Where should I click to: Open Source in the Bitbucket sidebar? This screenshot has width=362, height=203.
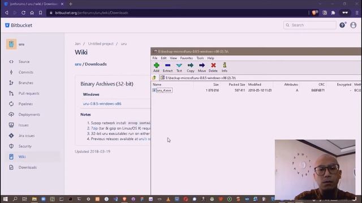[24, 61]
